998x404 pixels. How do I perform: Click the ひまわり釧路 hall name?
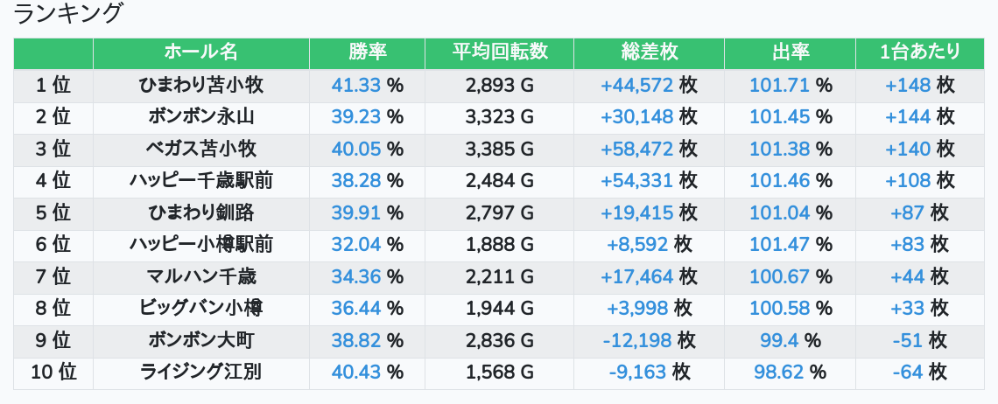click(x=201, y=212)
